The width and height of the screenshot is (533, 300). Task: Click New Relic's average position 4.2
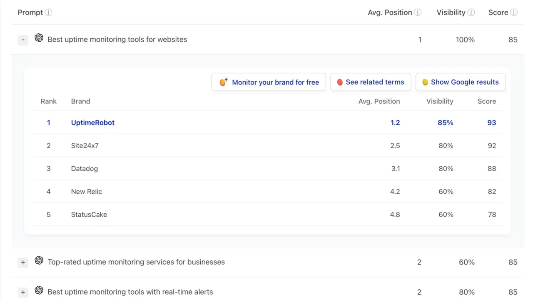(x=395, y=191)
